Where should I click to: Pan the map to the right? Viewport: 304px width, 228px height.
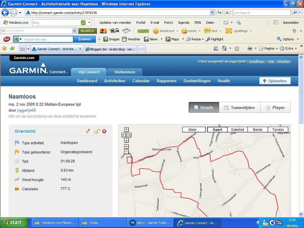pos(129,135)
